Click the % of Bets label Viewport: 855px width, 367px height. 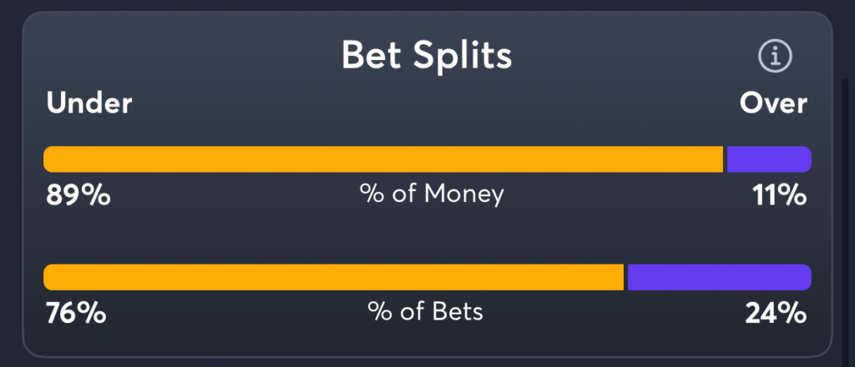[x=425, y=312]
